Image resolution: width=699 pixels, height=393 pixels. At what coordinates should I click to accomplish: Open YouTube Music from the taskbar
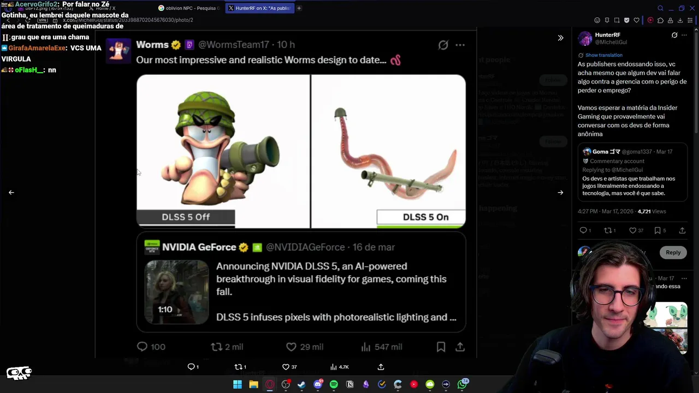coord(414,384)
